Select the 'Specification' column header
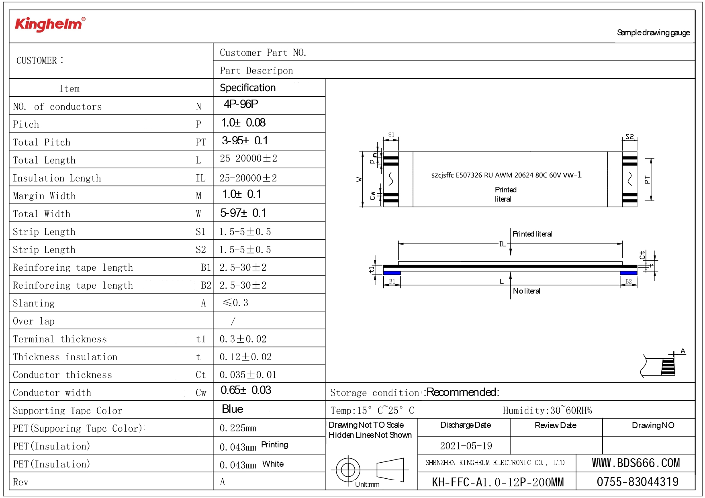Screen dimensions: 705x498 click(x=248, y=88)
